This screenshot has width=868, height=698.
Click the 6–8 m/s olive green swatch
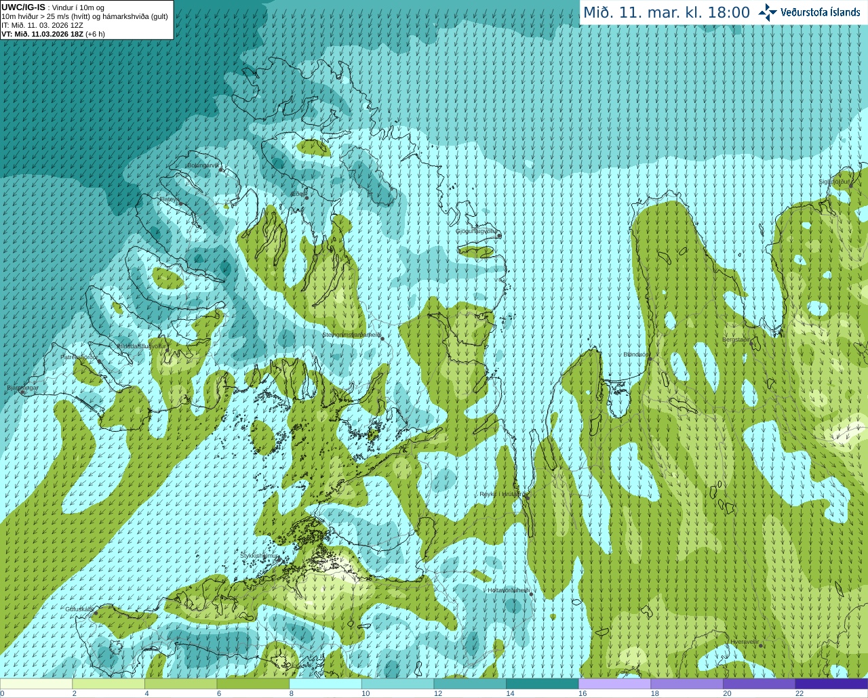[x=253, y=684]
